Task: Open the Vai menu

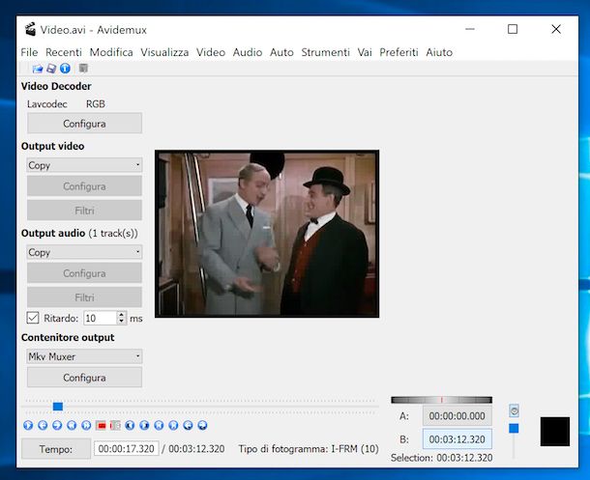Action: click(x=365, y=52)
